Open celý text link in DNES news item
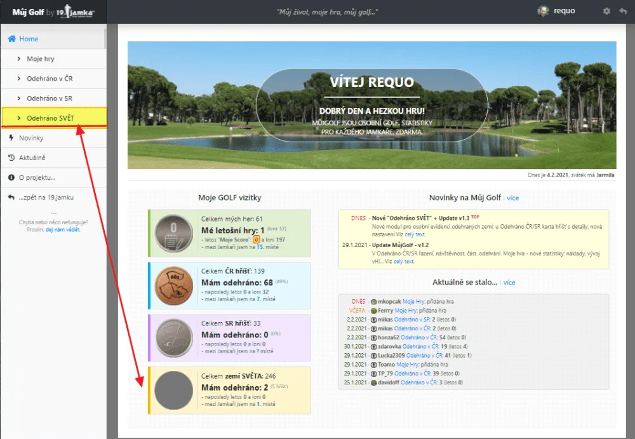635x439 pixels. [x=415, y=234]
